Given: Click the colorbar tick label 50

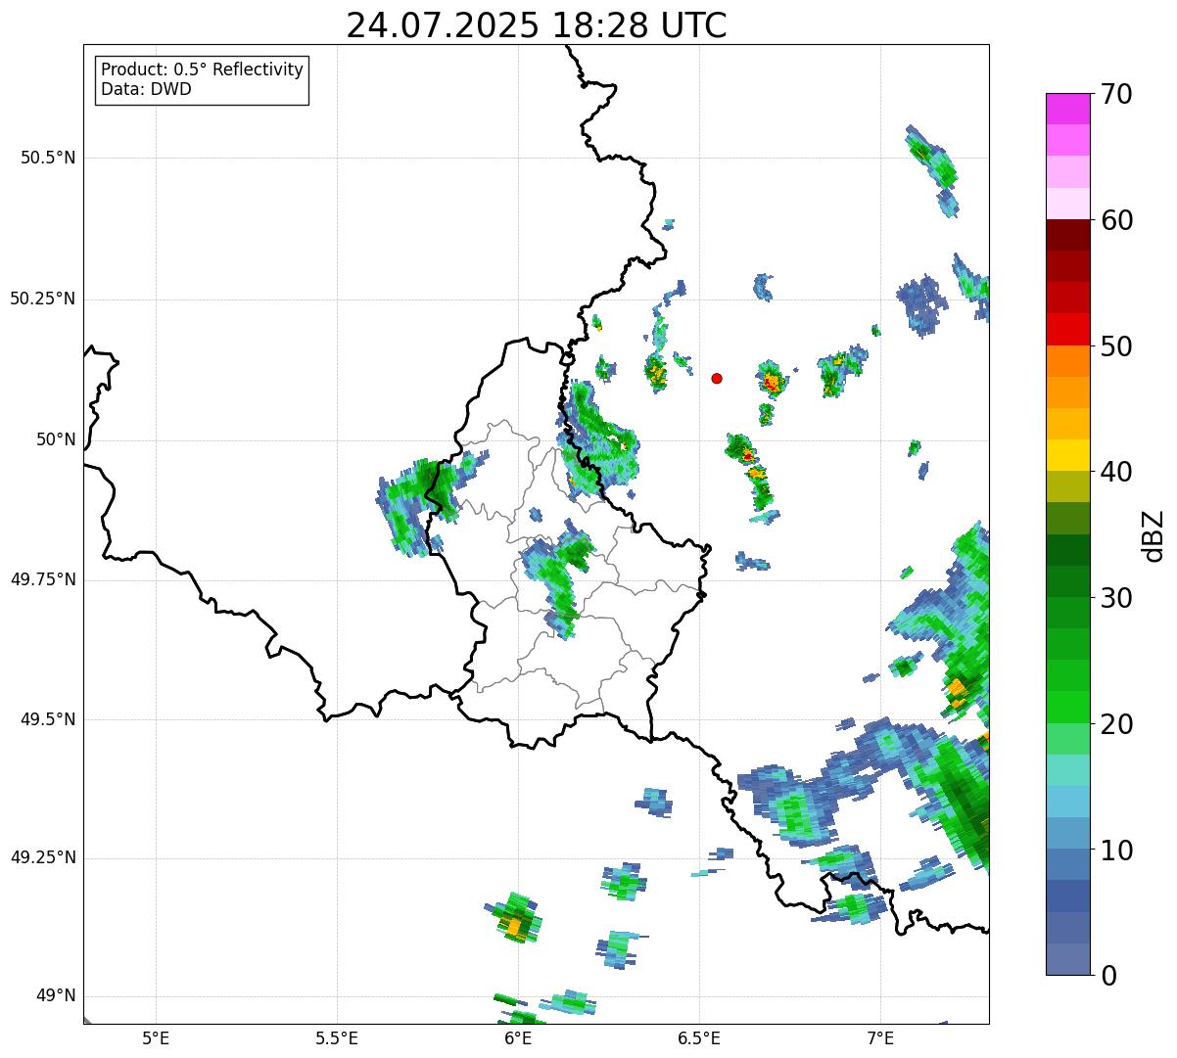Looking at the screenshot, I should point(1115,346).
